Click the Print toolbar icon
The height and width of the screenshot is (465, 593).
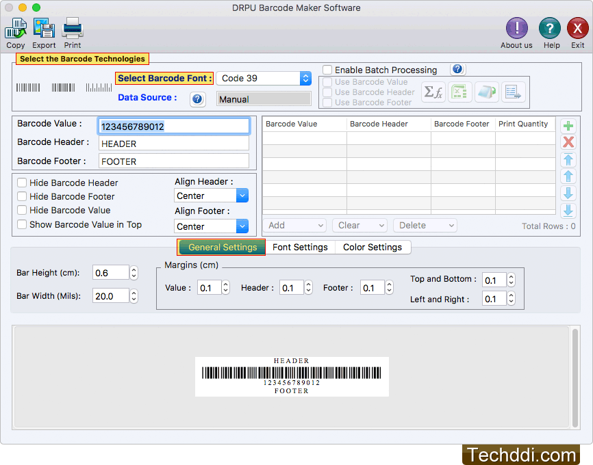72,28
